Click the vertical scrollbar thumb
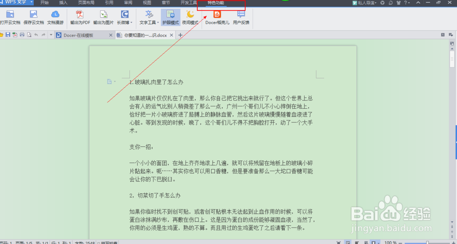 pyautogui.click(x=452, y=59)
